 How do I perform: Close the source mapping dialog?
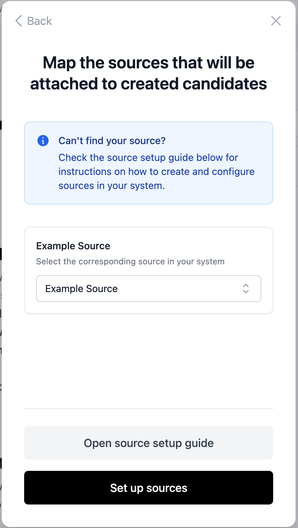click(276, 21)
